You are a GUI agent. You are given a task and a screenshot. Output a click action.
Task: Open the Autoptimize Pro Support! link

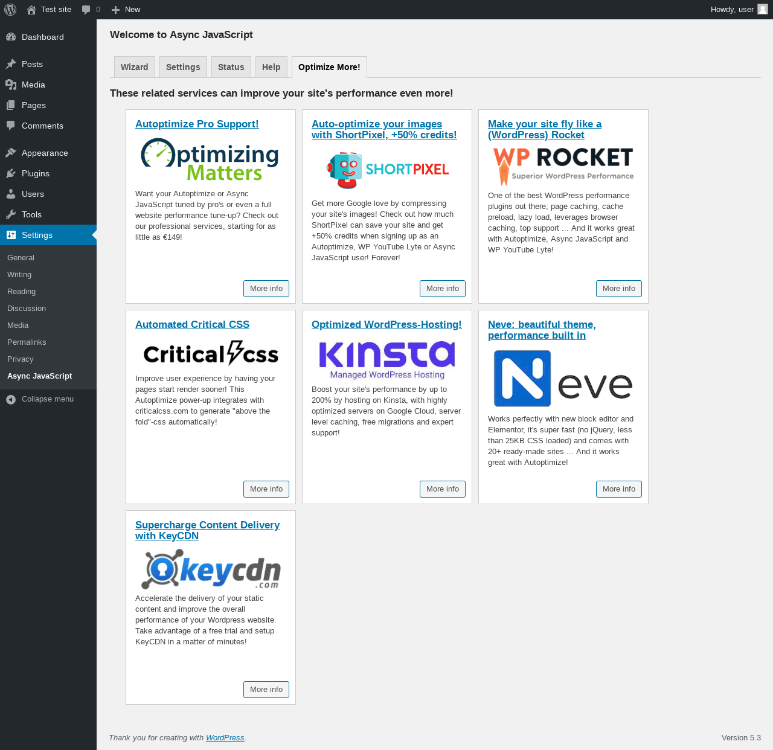tap(197, 124)
